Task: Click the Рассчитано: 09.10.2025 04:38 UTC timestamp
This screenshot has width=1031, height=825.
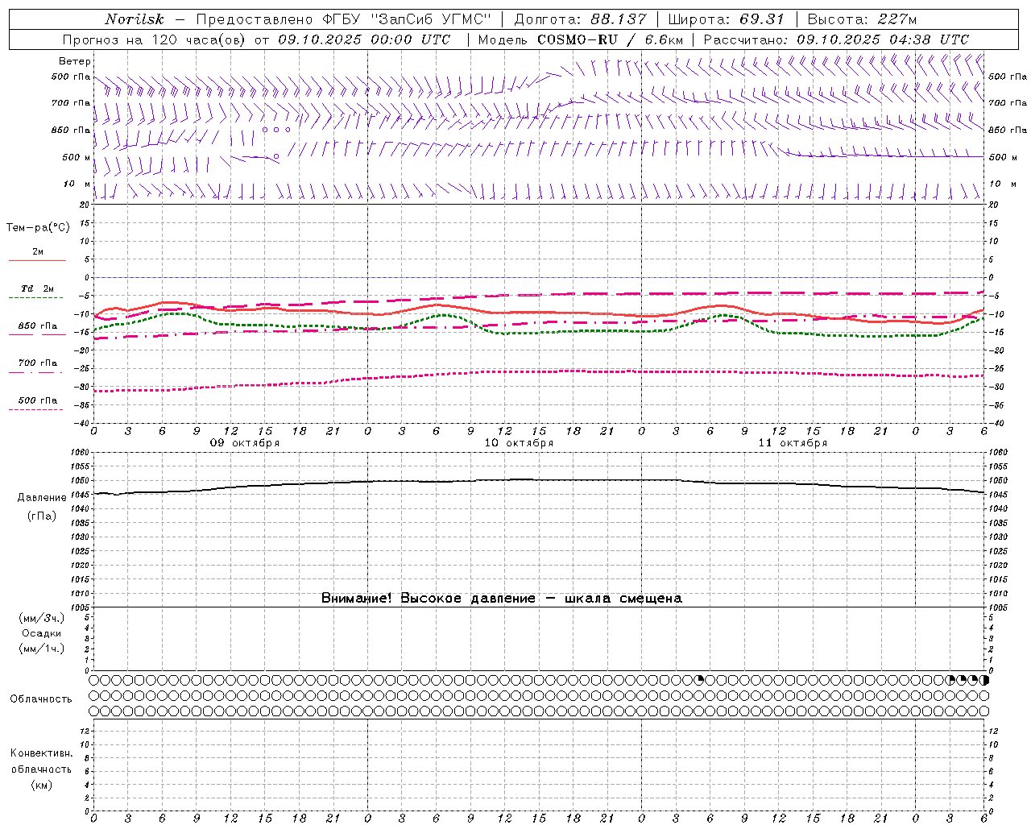Action: tap(836, 39)
